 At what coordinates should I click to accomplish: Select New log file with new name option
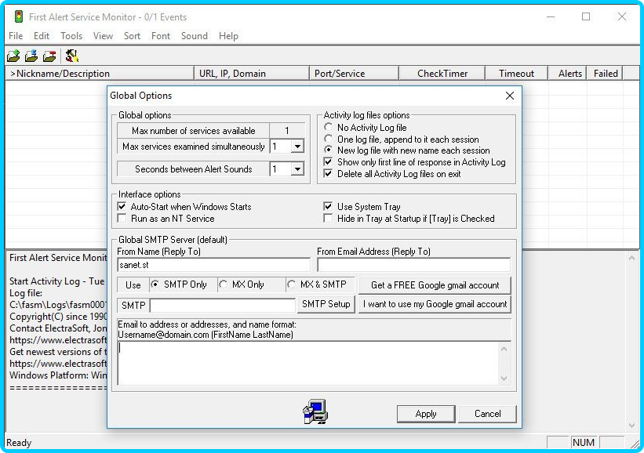[328, 150]
